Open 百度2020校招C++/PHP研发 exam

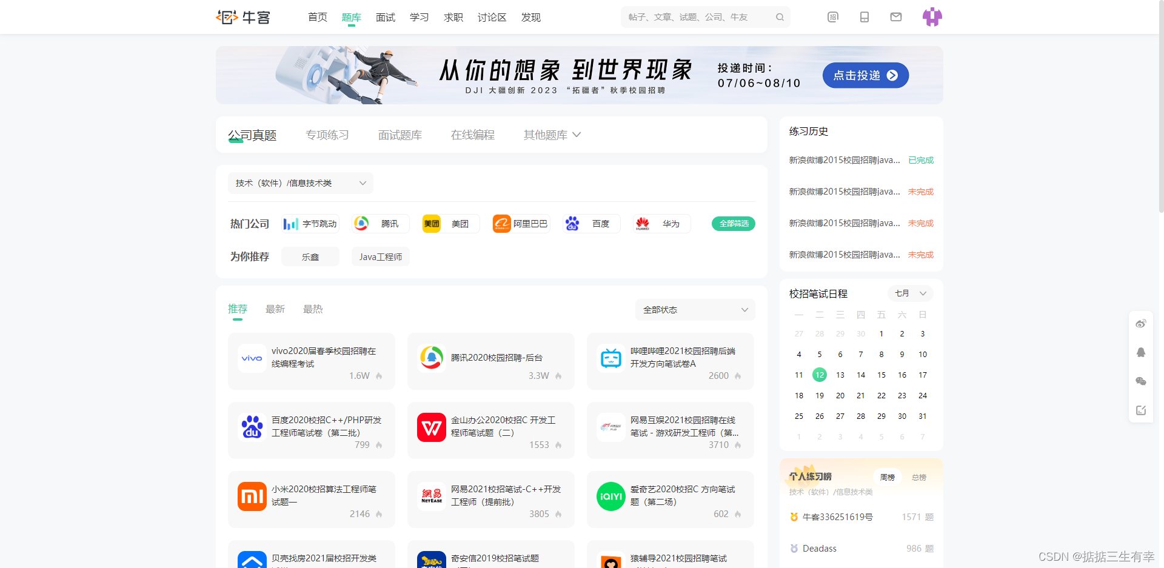coord(312,430)
